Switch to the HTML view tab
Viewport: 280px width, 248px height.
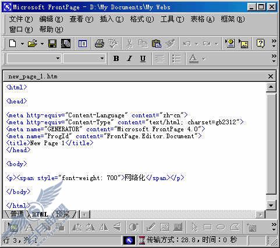[x=40, y=214]
